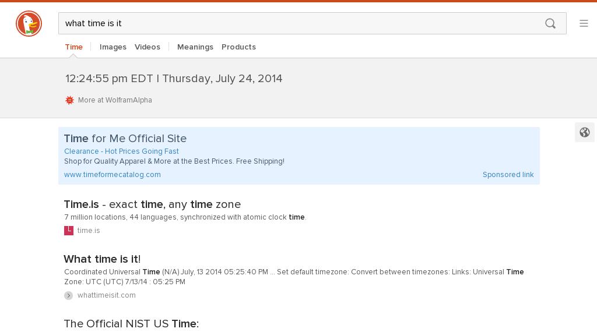
Task: Click 'Shop for Quality Apparel' ad description
Action: point(174,161)
